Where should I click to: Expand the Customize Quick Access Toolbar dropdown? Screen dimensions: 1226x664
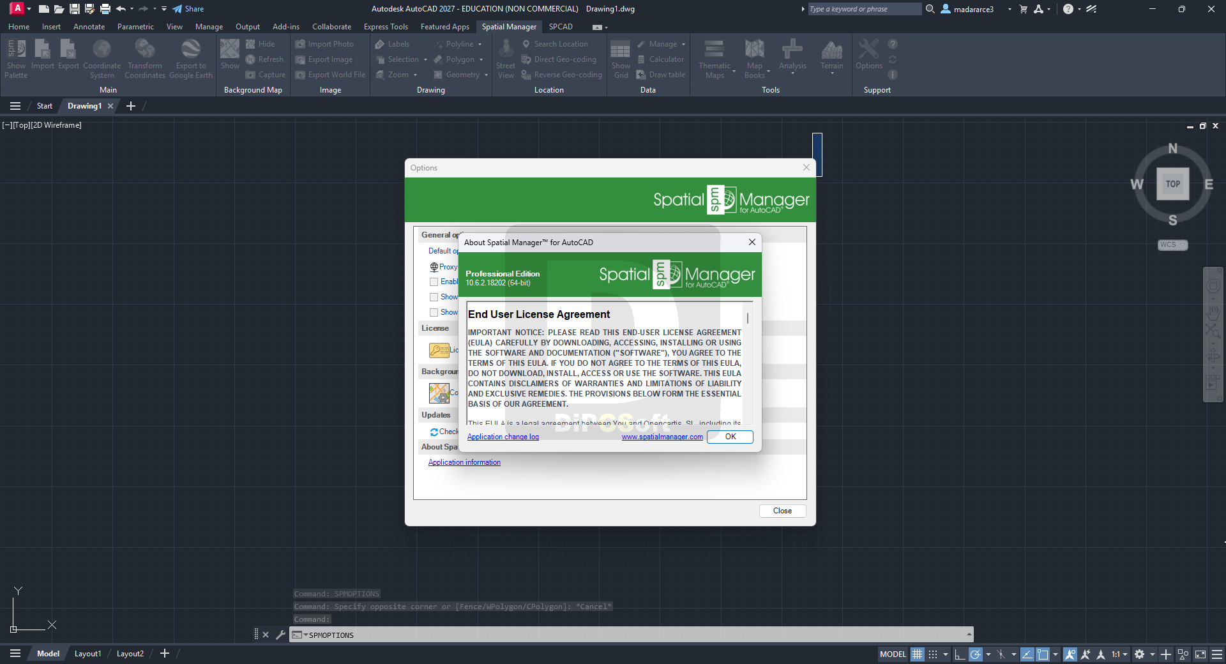tap(164, 9)
